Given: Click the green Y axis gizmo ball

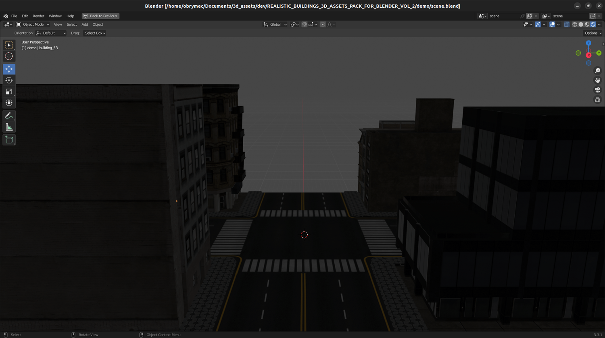Looking at the screenshot, I should [599, 53].
